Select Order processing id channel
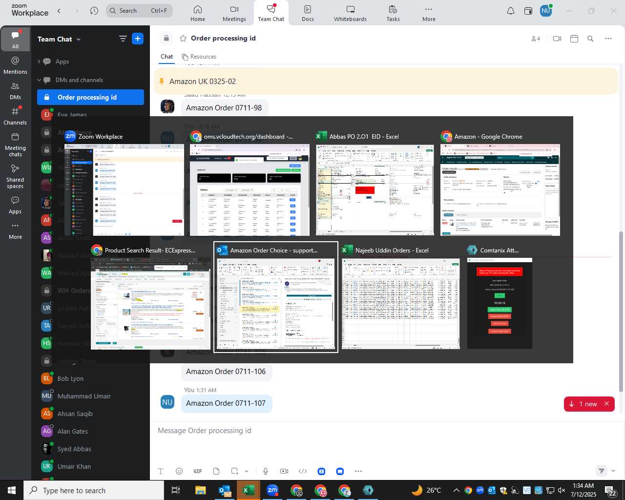 90,97
